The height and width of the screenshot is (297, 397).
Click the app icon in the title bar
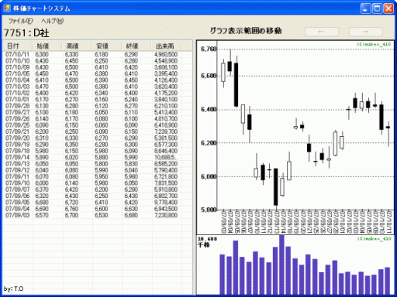click(7, 9)
